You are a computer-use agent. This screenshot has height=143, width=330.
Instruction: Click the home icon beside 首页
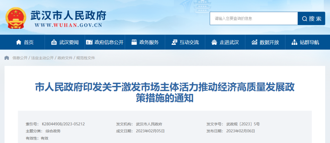click(19, 42)
